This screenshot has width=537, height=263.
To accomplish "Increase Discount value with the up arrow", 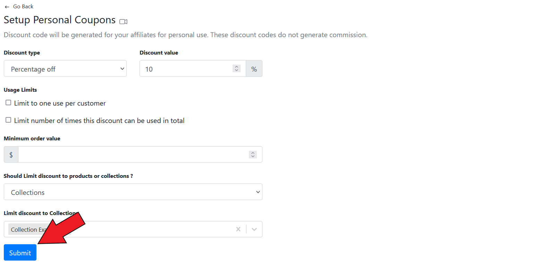I will pyautogui.click(x=236, y=67).
